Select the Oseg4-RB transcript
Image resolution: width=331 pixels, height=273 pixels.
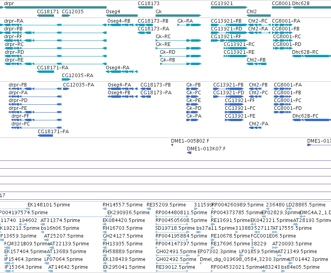point(119,21)
